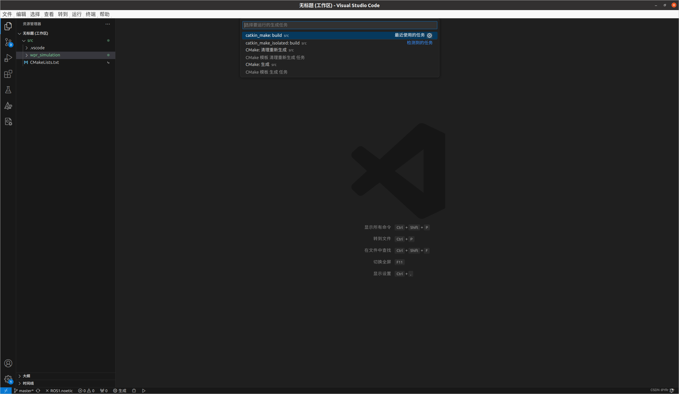Open the 转到 menu

(x=63, y=14)
